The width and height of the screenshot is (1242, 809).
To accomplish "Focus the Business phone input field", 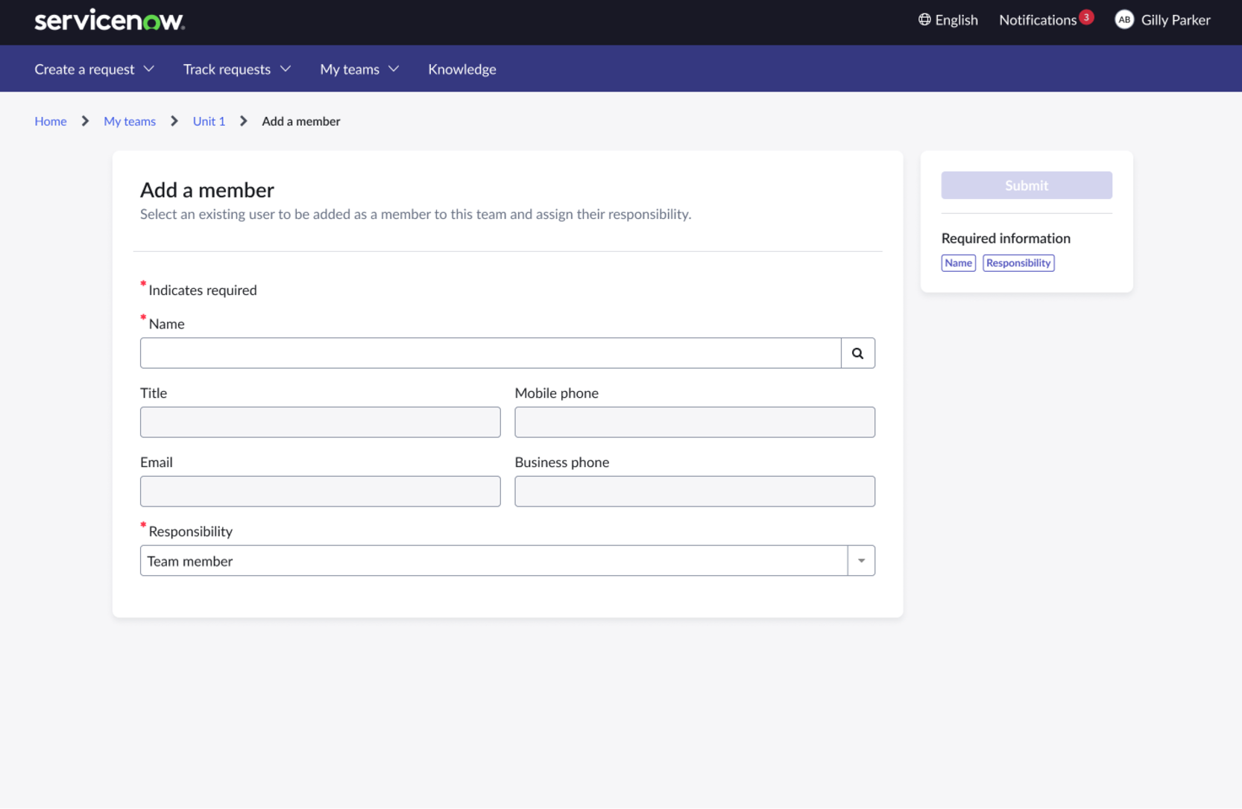I will tap(695, 492).
